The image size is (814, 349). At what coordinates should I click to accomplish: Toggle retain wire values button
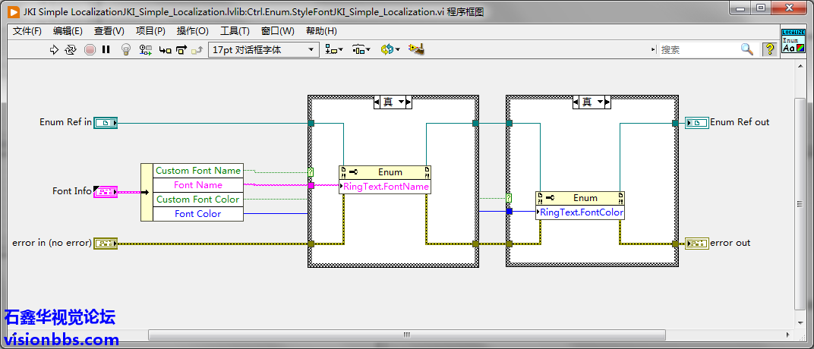146,49
